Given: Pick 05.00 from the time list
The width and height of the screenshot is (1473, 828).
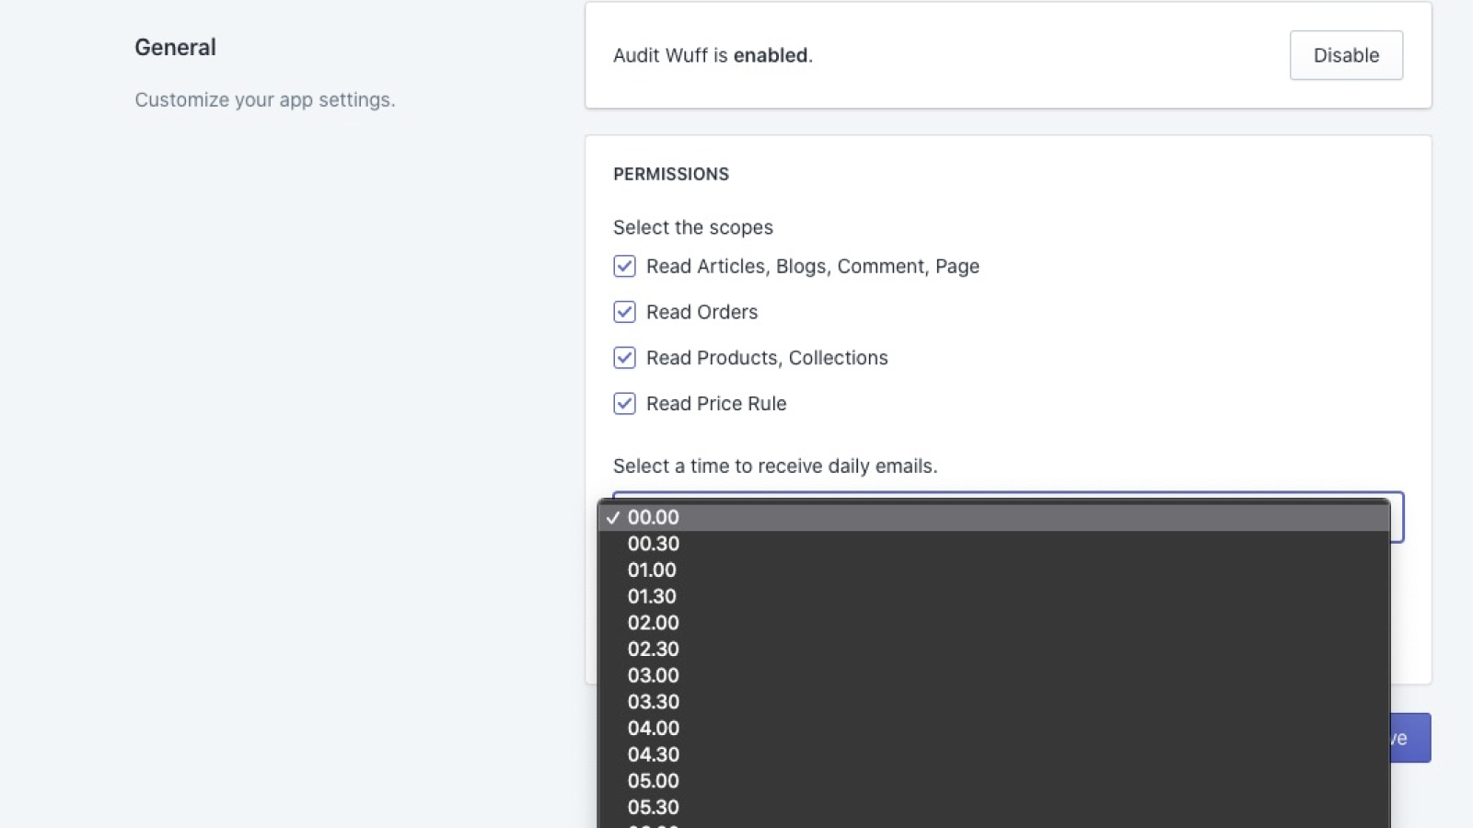Looking at the screenshot, I should pyautogui.click(x=653, y=781).
